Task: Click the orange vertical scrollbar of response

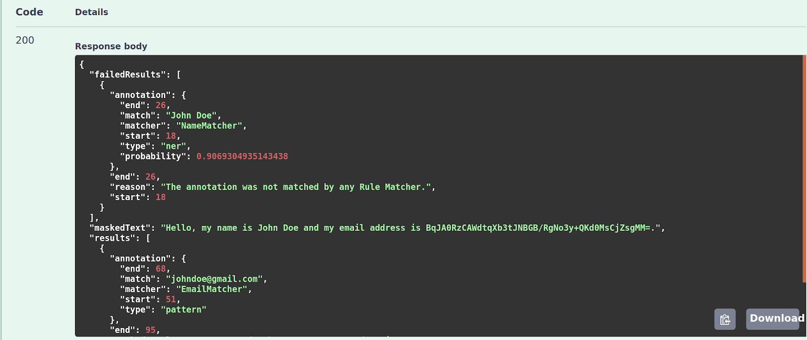Action: coord(804,169)
